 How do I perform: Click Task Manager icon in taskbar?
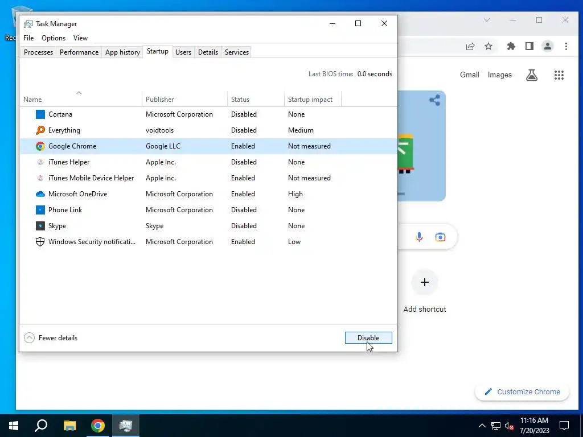(x=126, y=426)
